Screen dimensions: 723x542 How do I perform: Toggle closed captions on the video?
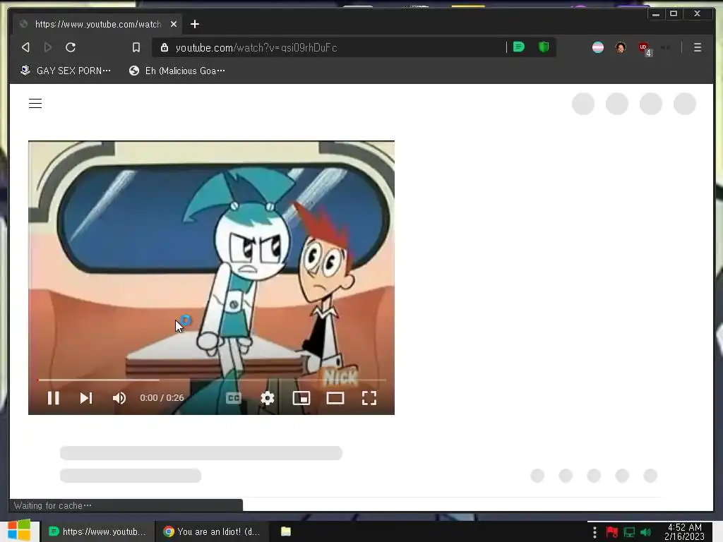[234, 398]
